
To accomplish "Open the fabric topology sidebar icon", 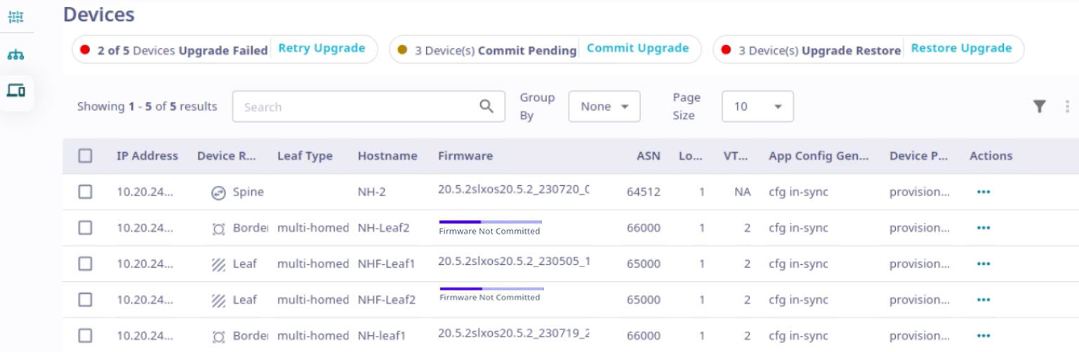I will click(x=15, y=16).
